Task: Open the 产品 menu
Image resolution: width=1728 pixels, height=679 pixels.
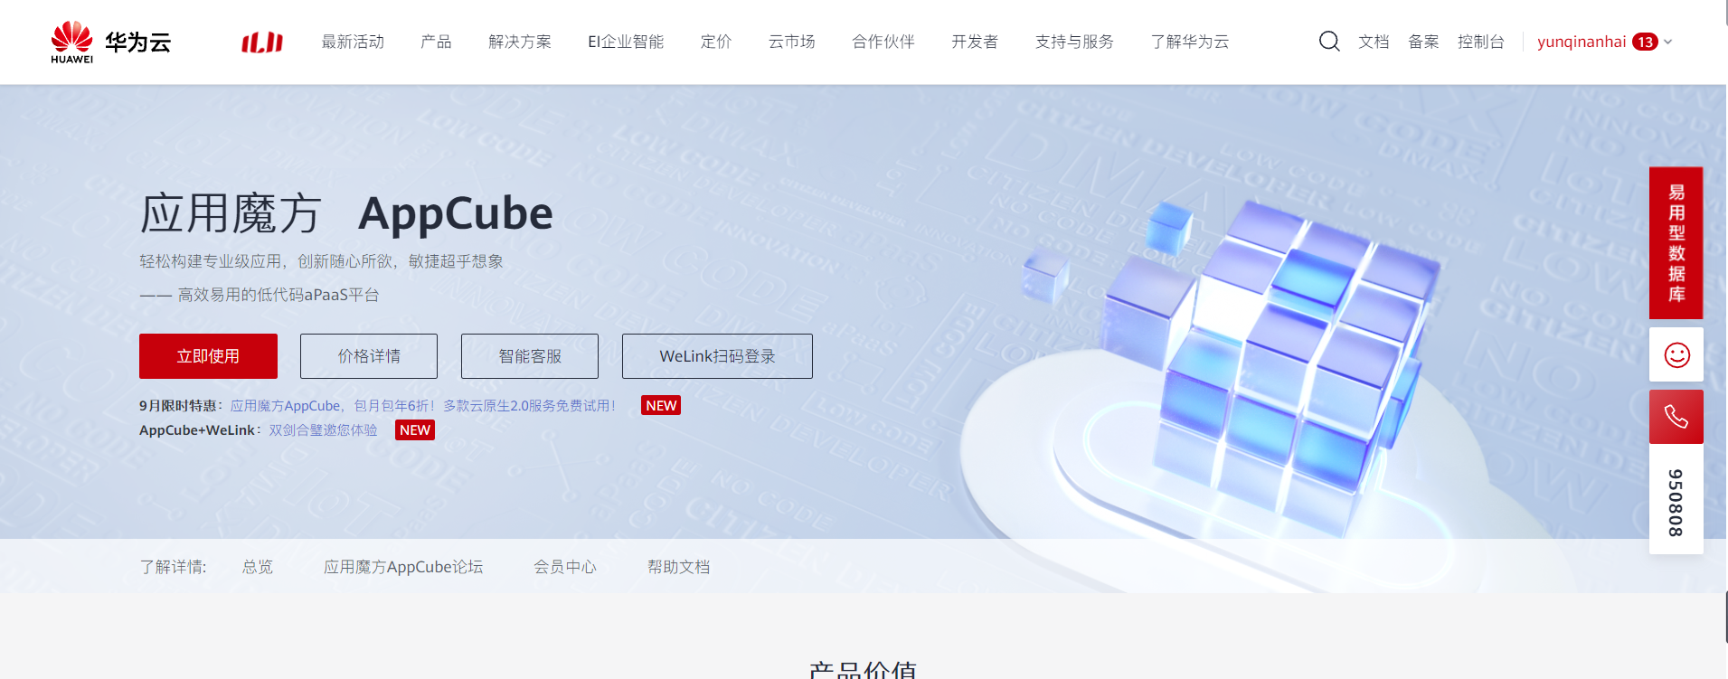Action: pos(436,42)
